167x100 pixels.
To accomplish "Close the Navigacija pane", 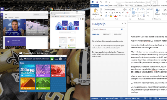I will point(125,23).
